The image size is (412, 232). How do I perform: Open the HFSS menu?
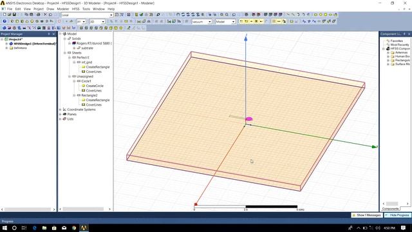tap(76, 8)
